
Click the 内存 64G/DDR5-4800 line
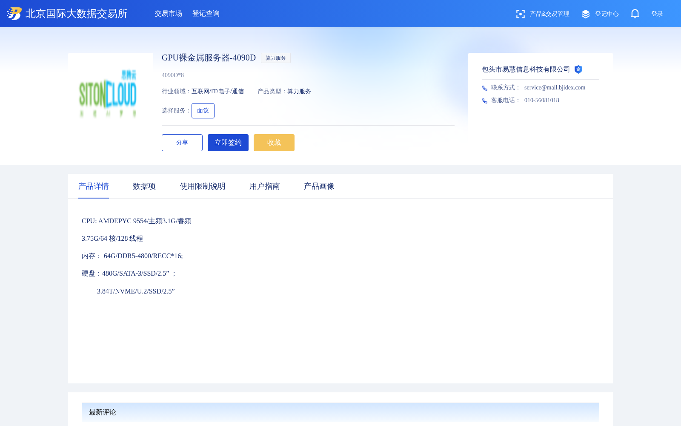[132, 256]
